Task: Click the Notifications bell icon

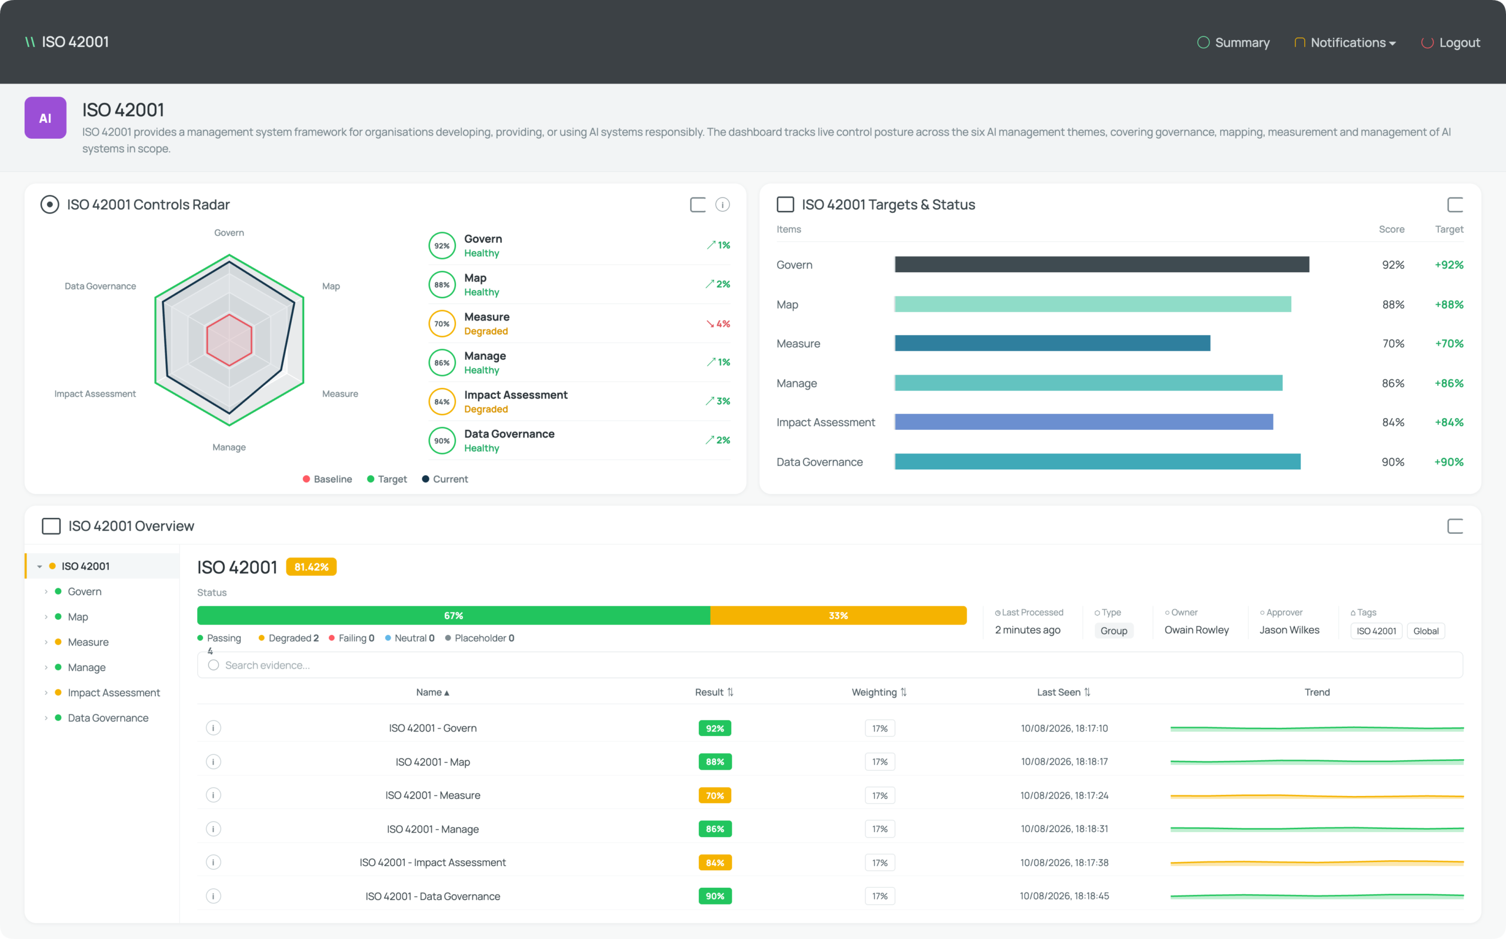Action: pos(1299,42)
